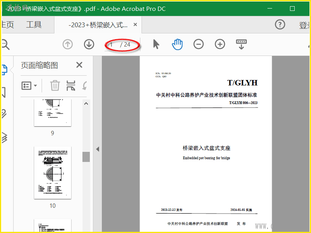Rotate page counterclockwise icon in thumbnails panel
The width and height of the screenshot is (311, 233).
[85, 85]
